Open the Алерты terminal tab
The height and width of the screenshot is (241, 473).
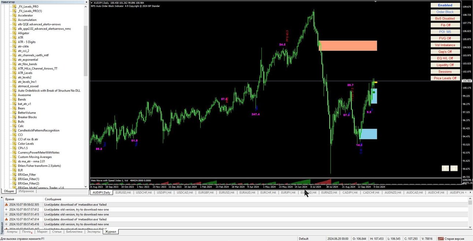coord(12,232)
